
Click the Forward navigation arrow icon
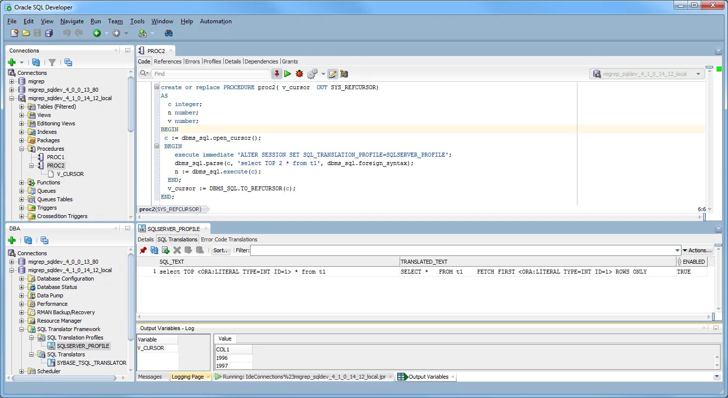click(116, 33)
